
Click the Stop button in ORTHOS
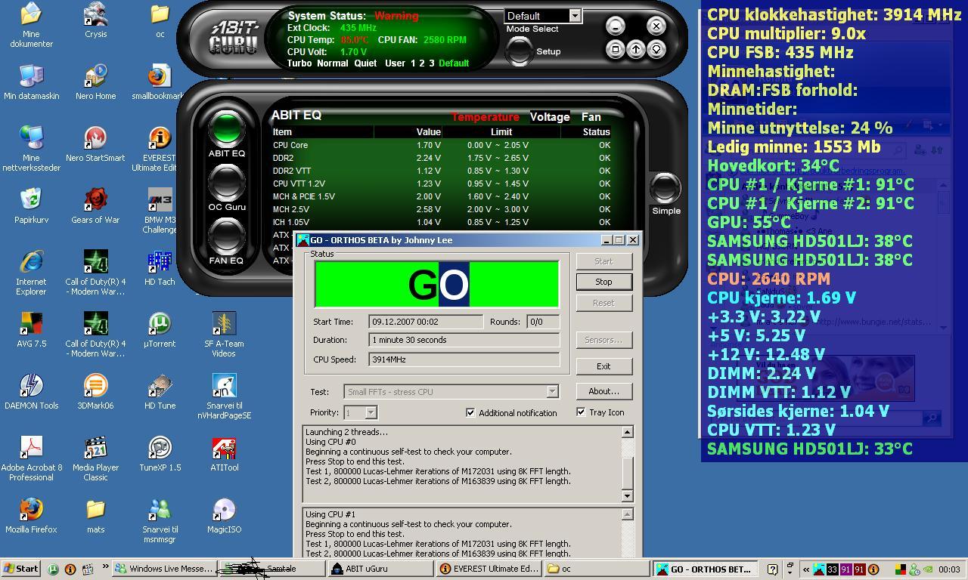coord(603,282)
